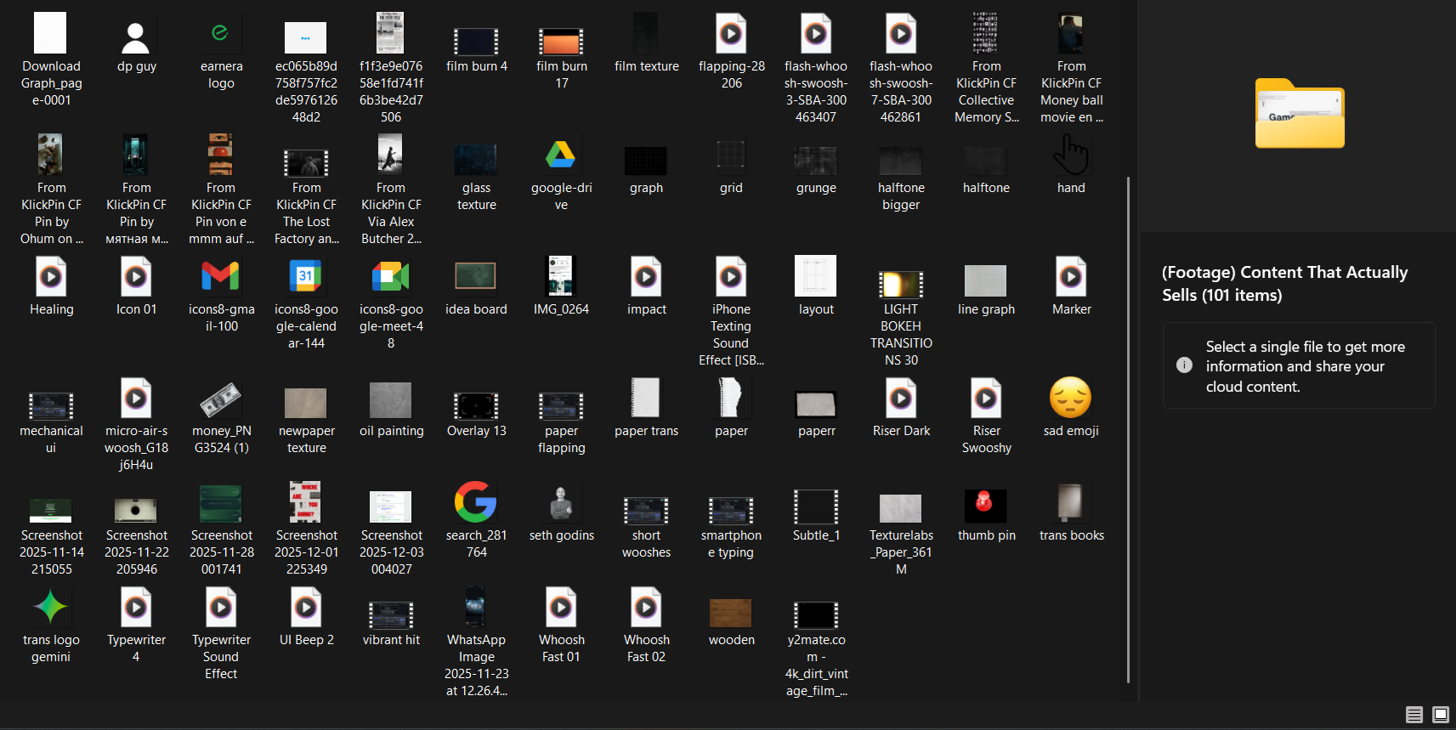Select the seth godins image thumbnail
The image size is (1456, 730).
pyautogui.click(x=561, y=503)
